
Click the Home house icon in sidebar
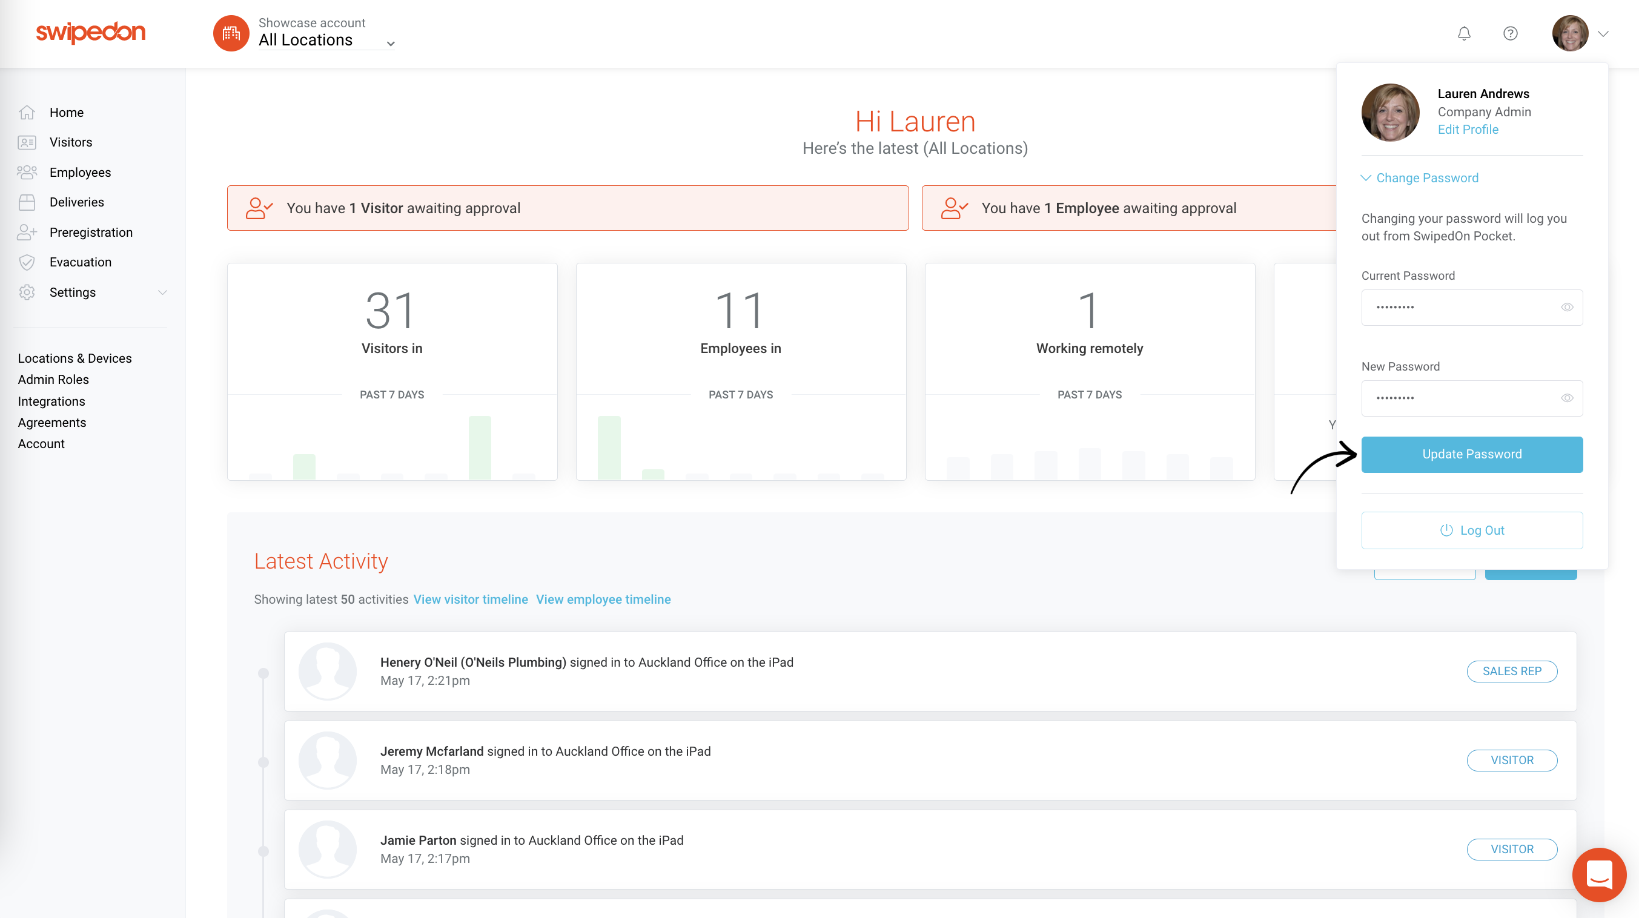[27, 113]
